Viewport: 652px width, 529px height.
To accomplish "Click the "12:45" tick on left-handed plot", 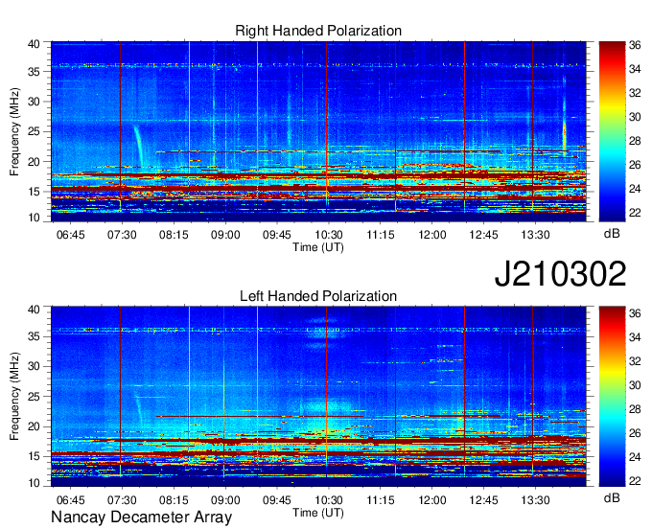I will pos(483,500).
